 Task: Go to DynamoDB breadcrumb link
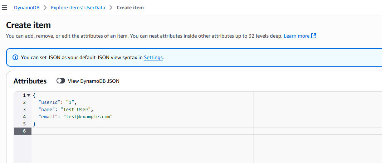click(x=27, y=8)
